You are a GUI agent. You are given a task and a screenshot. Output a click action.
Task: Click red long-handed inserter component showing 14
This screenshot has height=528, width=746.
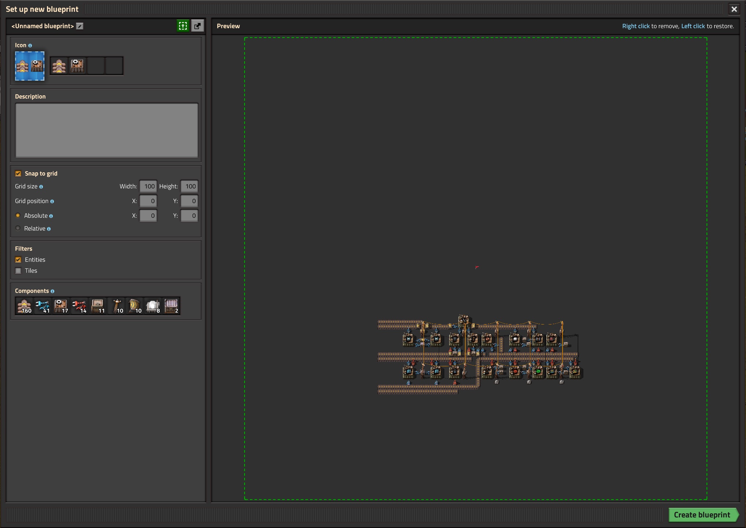click(x=80, y=306)
